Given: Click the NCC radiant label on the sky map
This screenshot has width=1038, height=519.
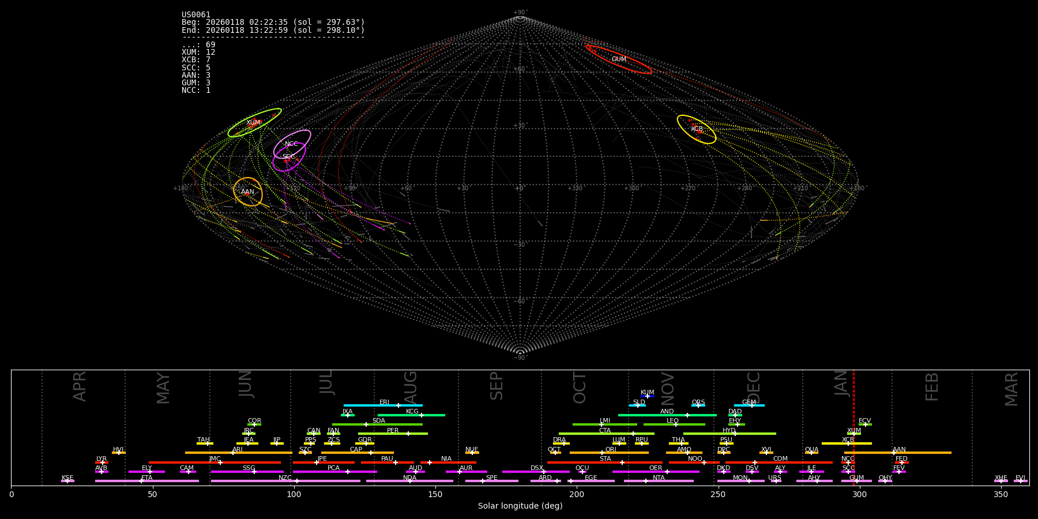Looking at the screenshot, I should point(291,144).
